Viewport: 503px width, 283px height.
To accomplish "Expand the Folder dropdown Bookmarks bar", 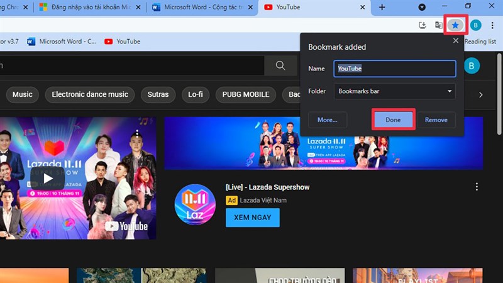I will pos(395,91).
